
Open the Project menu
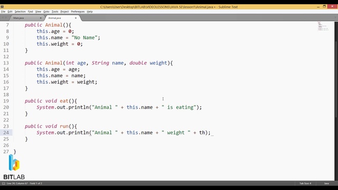tap(64, 12)
